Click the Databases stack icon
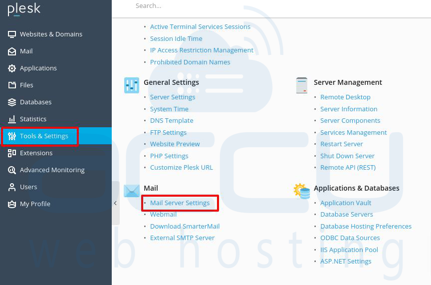 [x=12, y=102]
